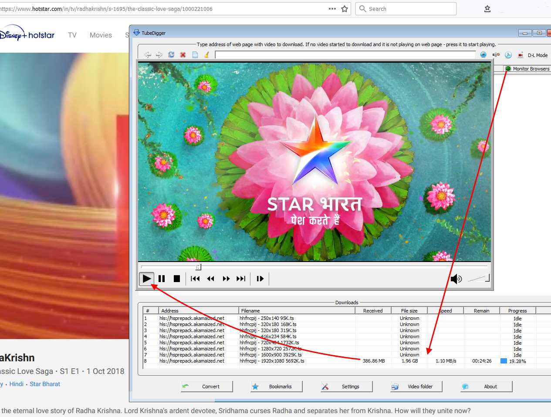
Task: Mute browser sound with the speaker icon
Action: click(x=496, y=55)
